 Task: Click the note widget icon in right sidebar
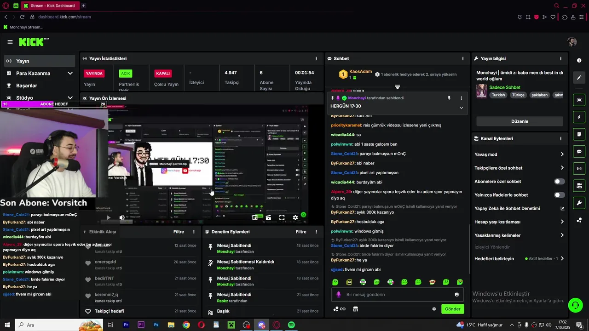[x=579, y=134]
